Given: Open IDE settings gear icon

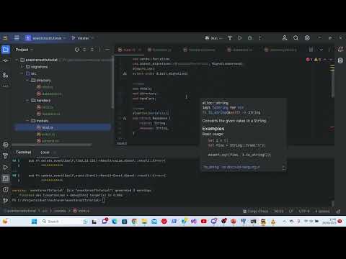Looking at the screenshot, I should pyautogui.click(x=307, y=38).
